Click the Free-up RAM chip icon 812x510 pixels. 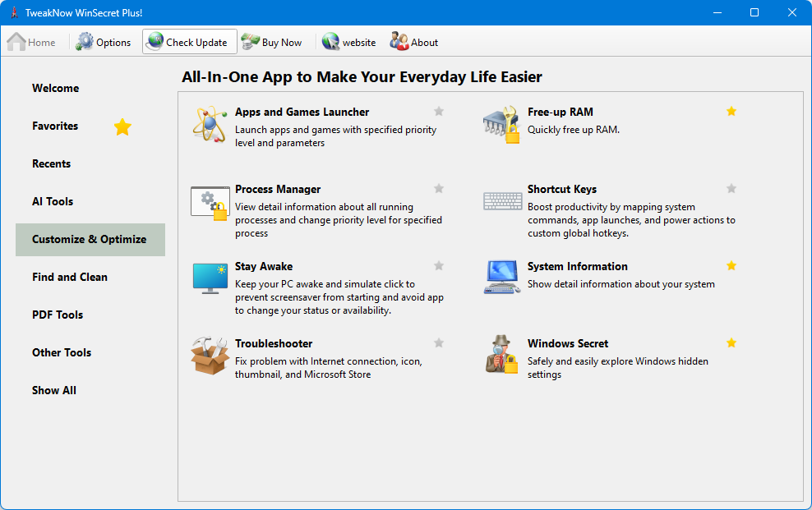click(x=501, y=124)
